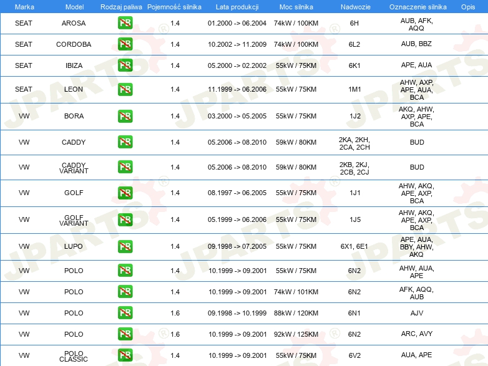Click the fuel icon in the VW BORA row

point(125,116)
